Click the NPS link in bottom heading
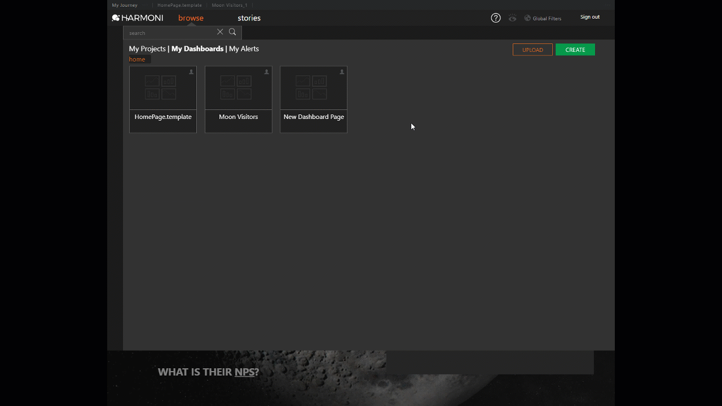The image size is (722, 406). 244,372
